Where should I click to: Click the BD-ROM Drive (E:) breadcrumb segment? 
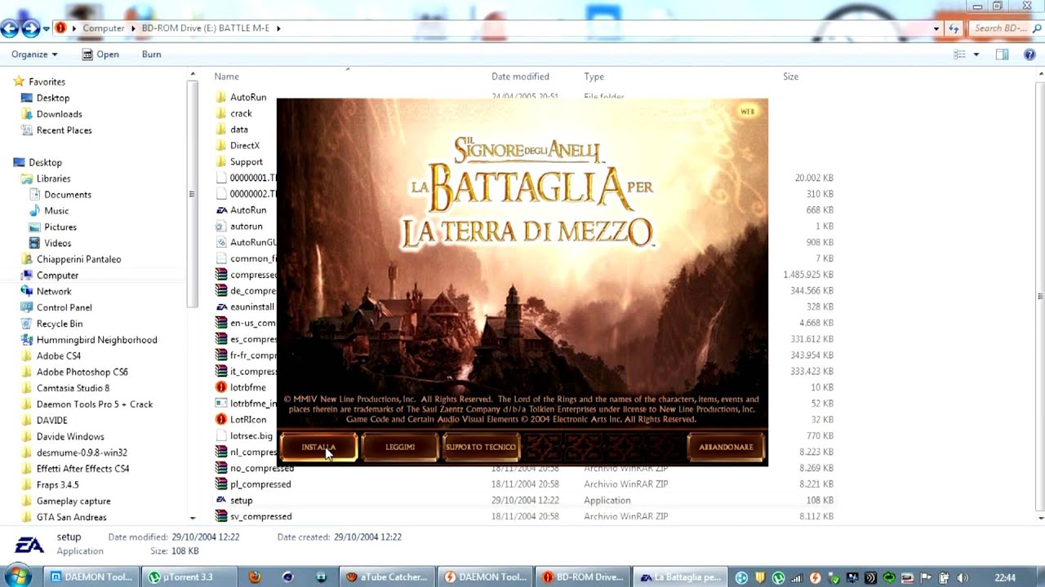point(206,28)
